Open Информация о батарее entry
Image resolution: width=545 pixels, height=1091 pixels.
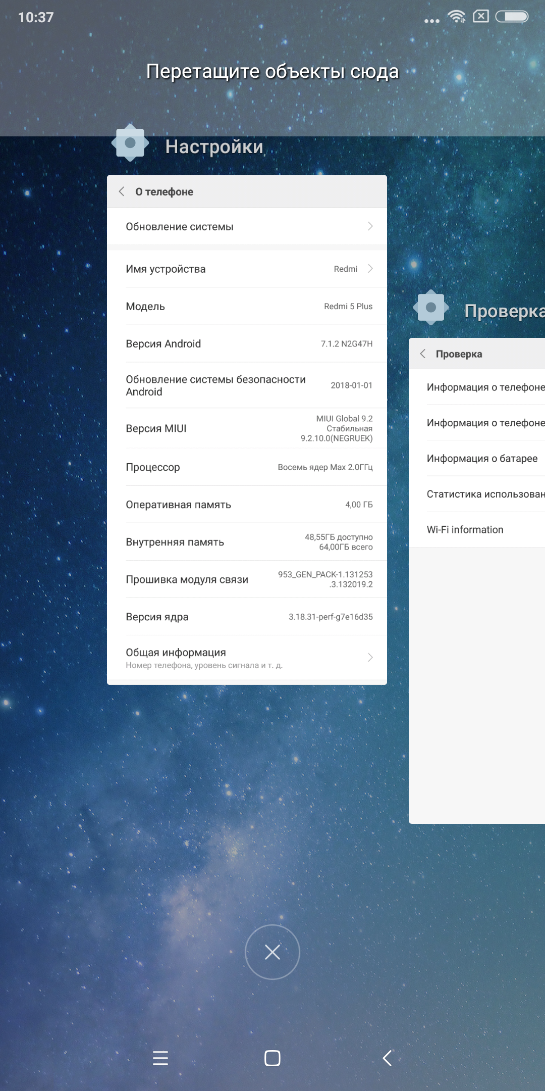(477, 458)
